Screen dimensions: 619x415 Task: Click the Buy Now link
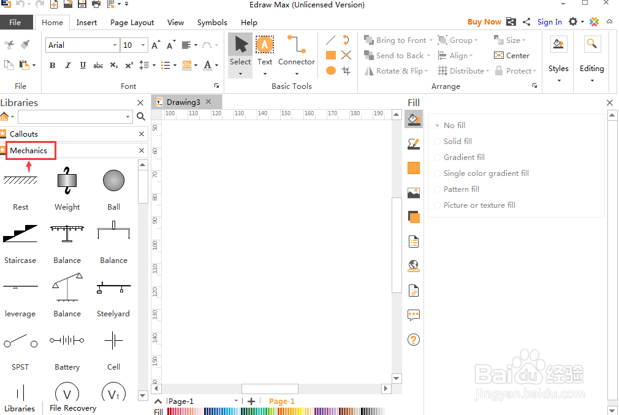pos(484,21)
